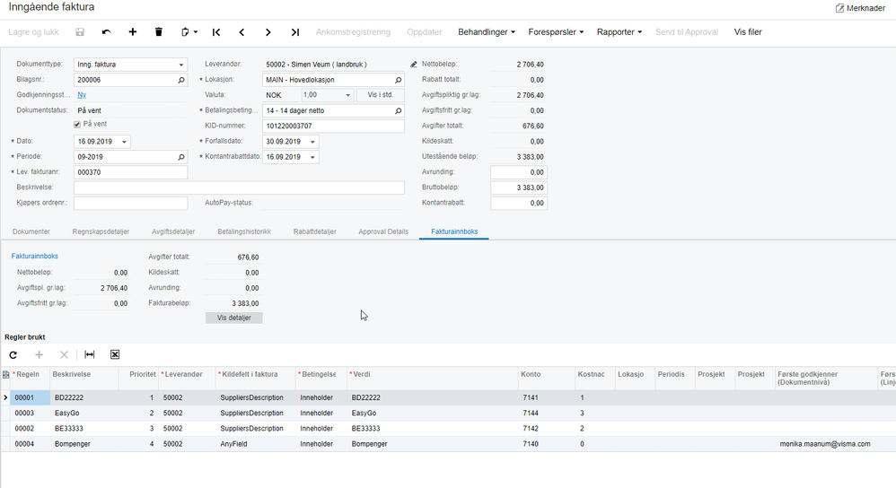The image size is (896, 488).
Task: Jump to last record icon
Action: (294, 32)
